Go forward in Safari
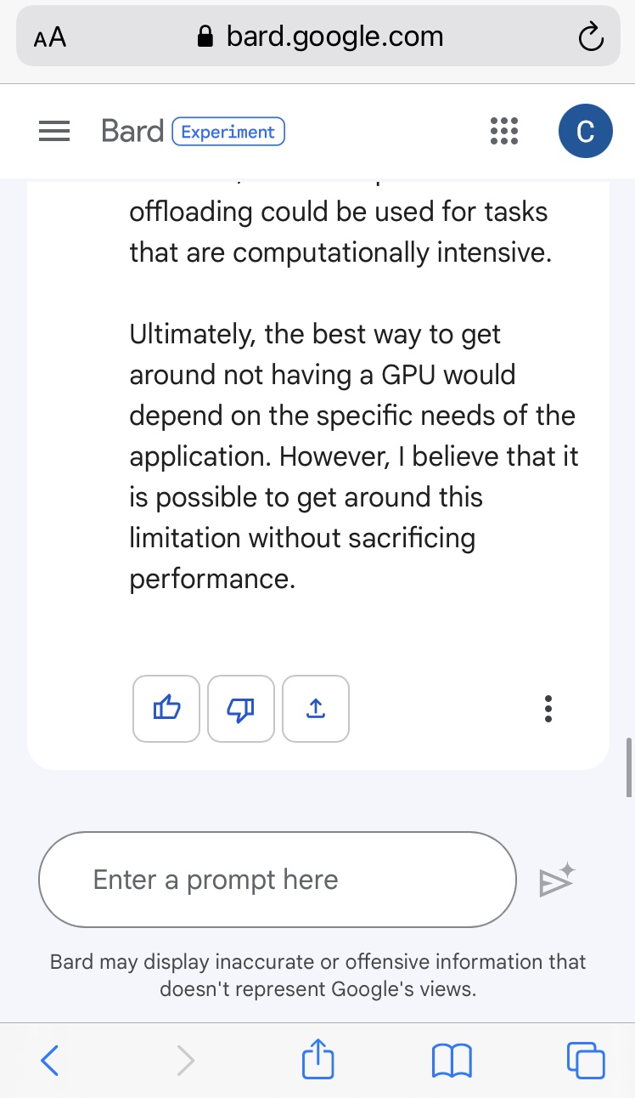The image size is (635, 1098). click(185, 1060)
